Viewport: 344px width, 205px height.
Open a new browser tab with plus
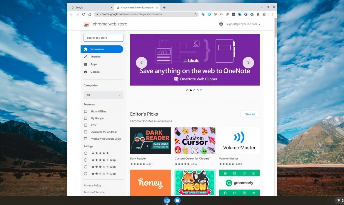(164, 7)
